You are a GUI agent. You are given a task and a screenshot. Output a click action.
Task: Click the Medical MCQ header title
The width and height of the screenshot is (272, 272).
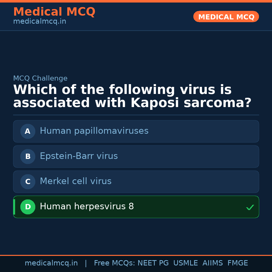point(54,12)
